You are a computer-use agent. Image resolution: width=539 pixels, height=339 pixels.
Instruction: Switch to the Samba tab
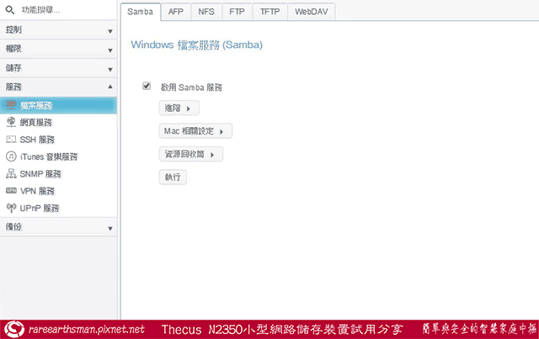(x=141, y=12)
